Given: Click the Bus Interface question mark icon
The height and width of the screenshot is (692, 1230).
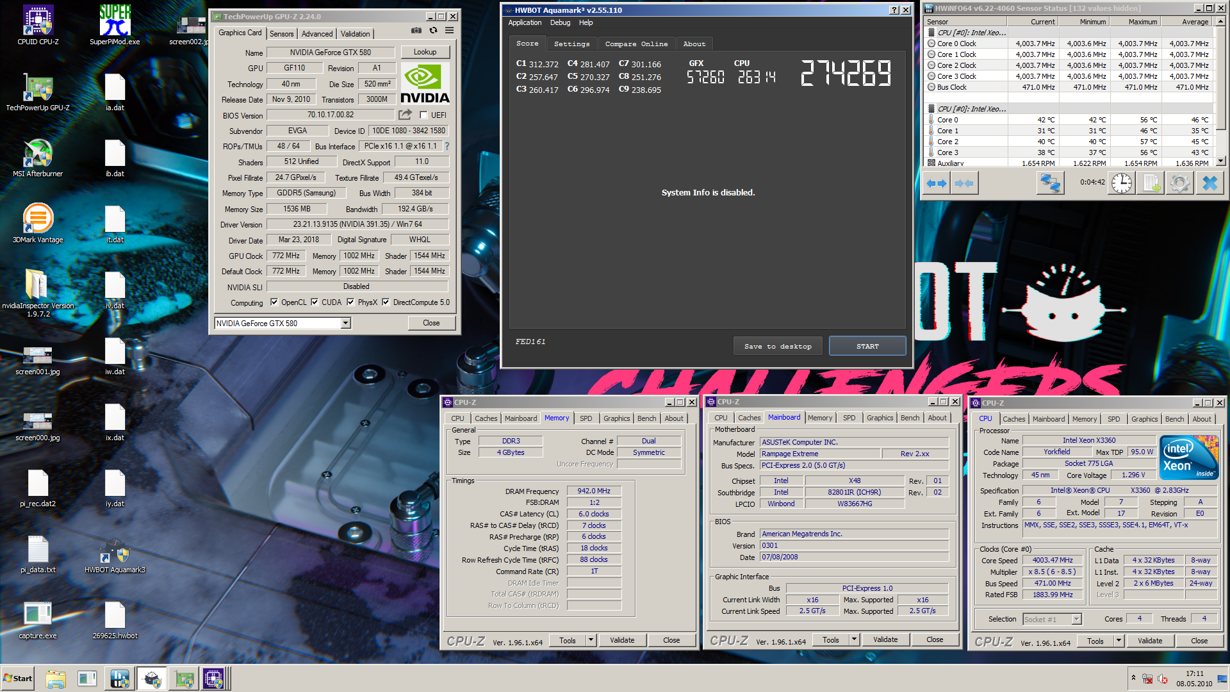Looking at the screenshot, I should point(447,146).
